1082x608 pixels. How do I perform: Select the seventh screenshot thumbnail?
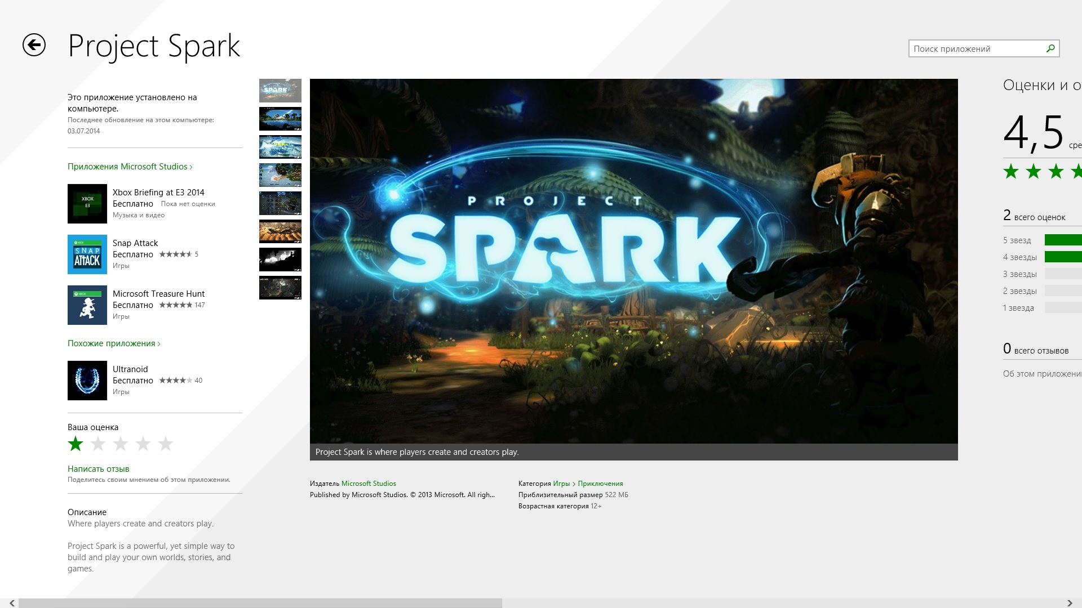pyautogui.click(x=280, y=260)
